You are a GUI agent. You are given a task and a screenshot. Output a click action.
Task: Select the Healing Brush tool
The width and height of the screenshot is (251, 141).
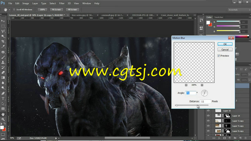tap(3, 52)
